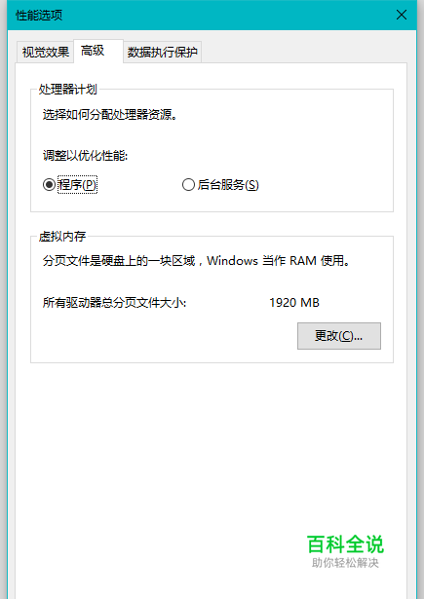Image resolution: width=424 pixels, height=599 pixels.
Task: Click the word Windows in the description
Action: (232, 261)
